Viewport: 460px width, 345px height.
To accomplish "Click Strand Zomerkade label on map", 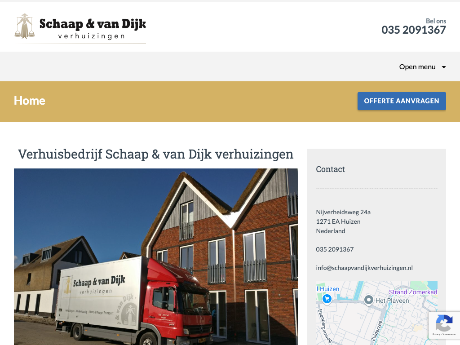I will point(413,292).
